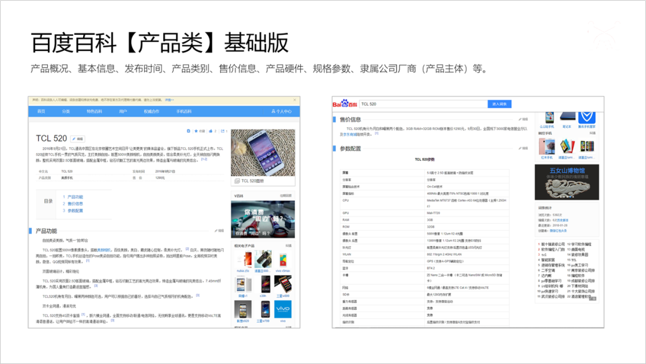Edit the 售价信息 section via pencil icon
The width and height of the screenshot is (646, 364).
[x=523, y=120]
